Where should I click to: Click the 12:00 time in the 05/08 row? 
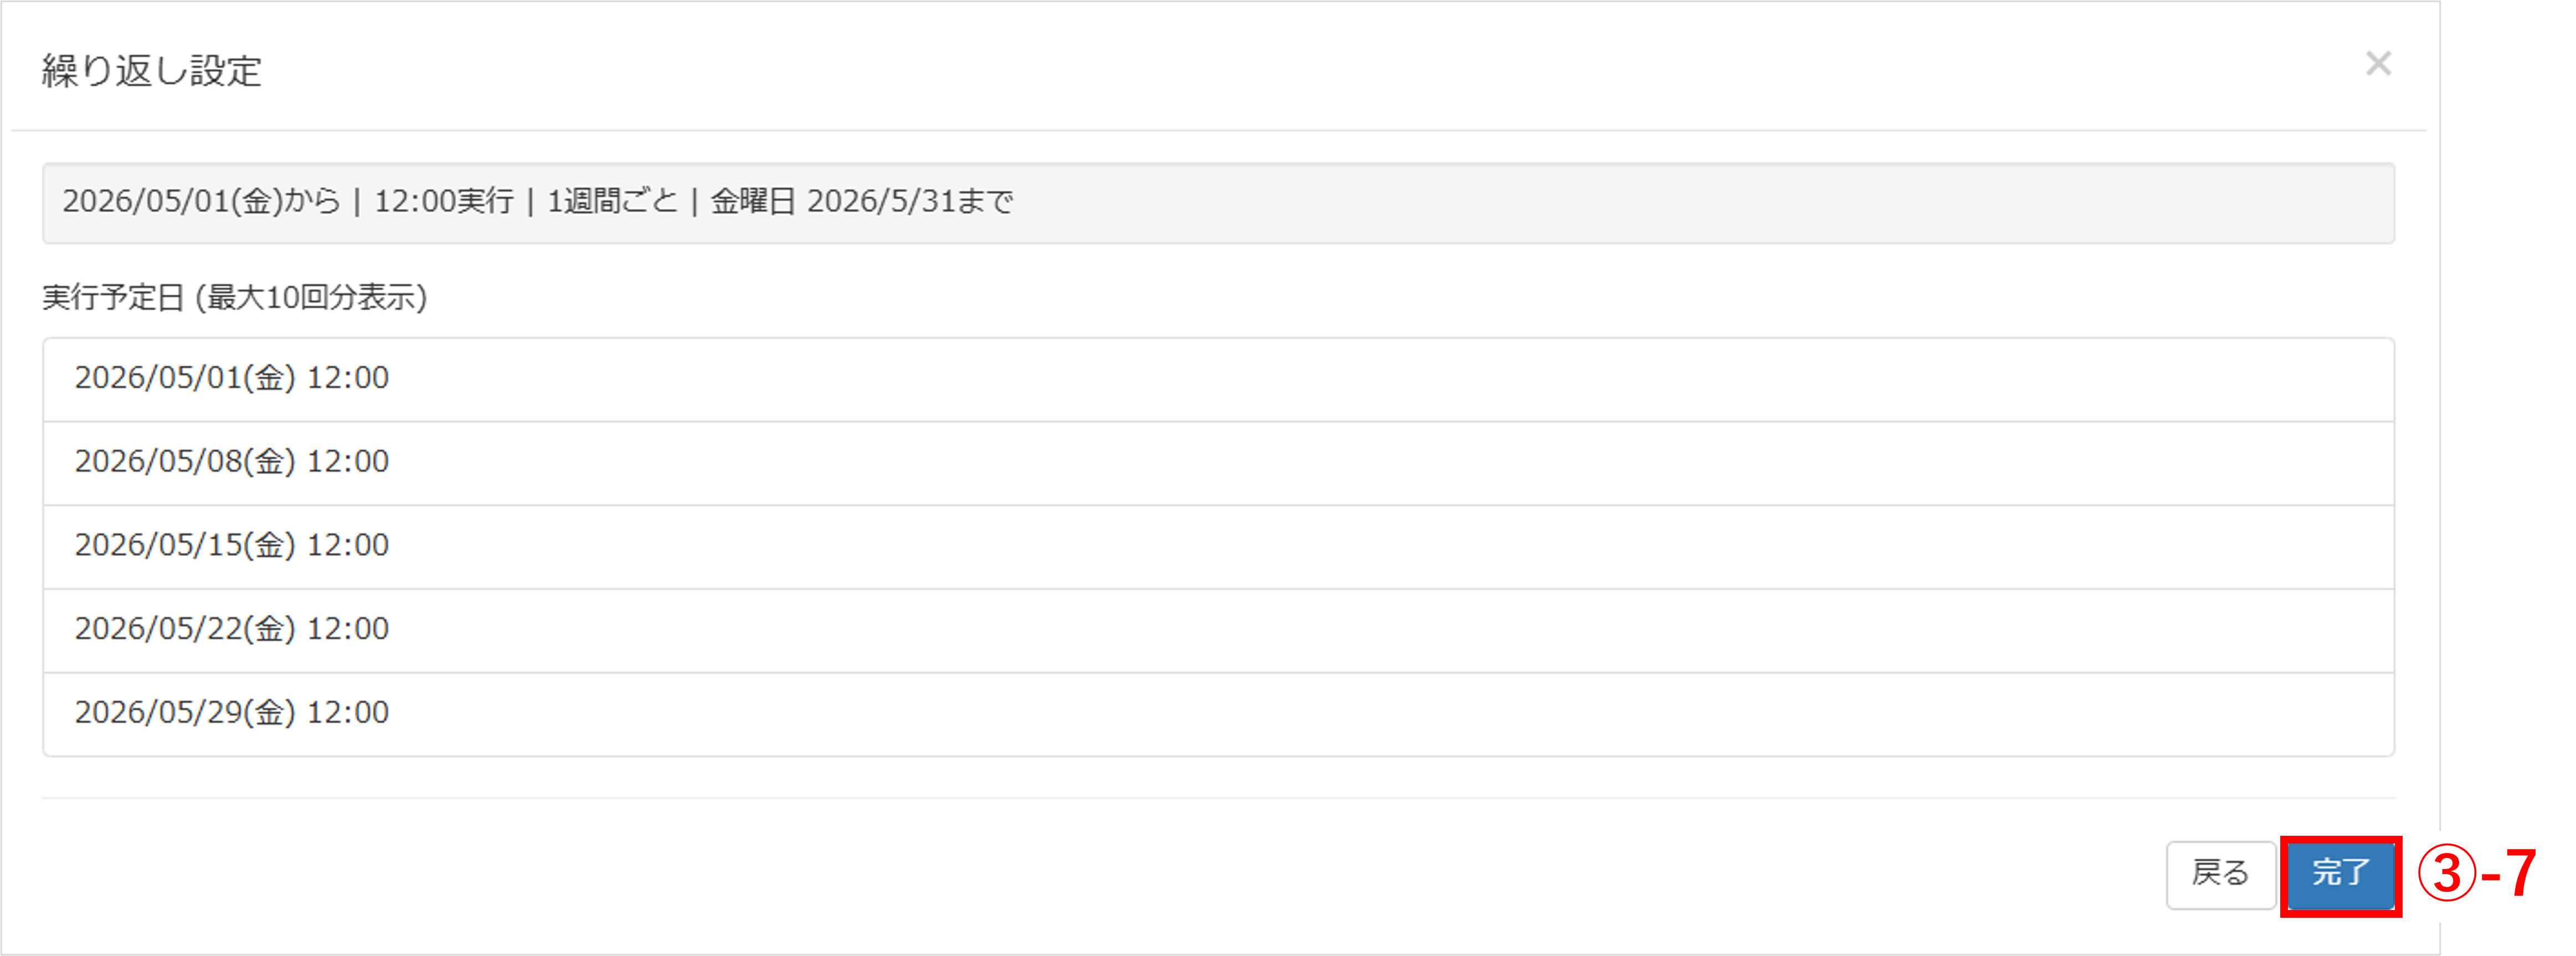[x=347, y=462]
